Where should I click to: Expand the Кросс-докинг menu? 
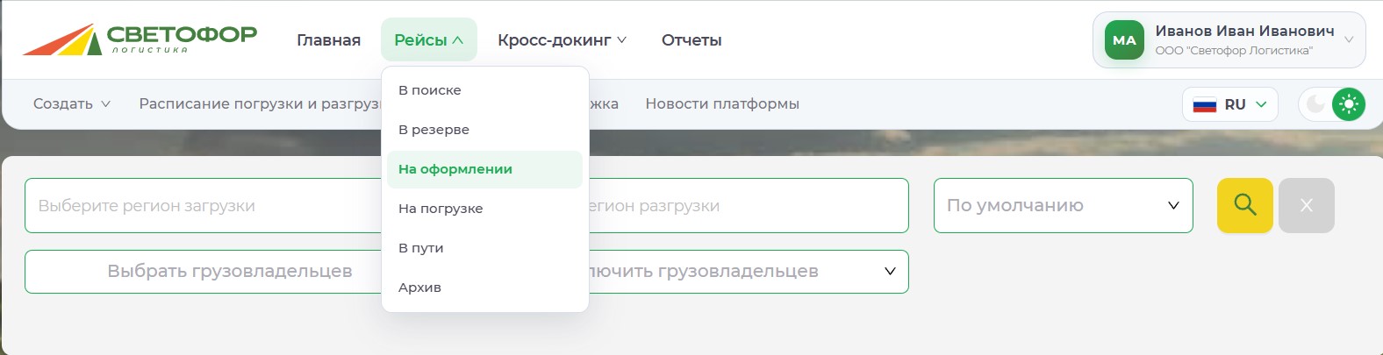(562, 40)
